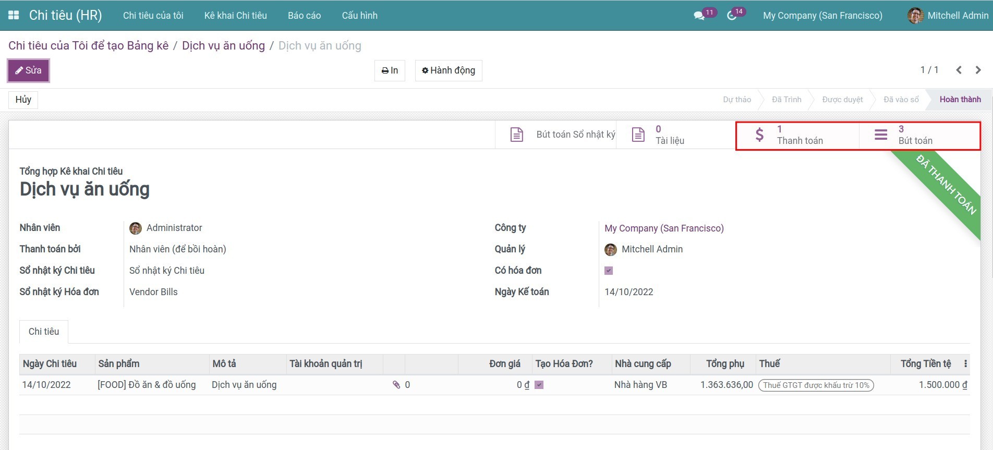Click the Sửa edit button
The image size is (993, 450).
tap(29, 70)
